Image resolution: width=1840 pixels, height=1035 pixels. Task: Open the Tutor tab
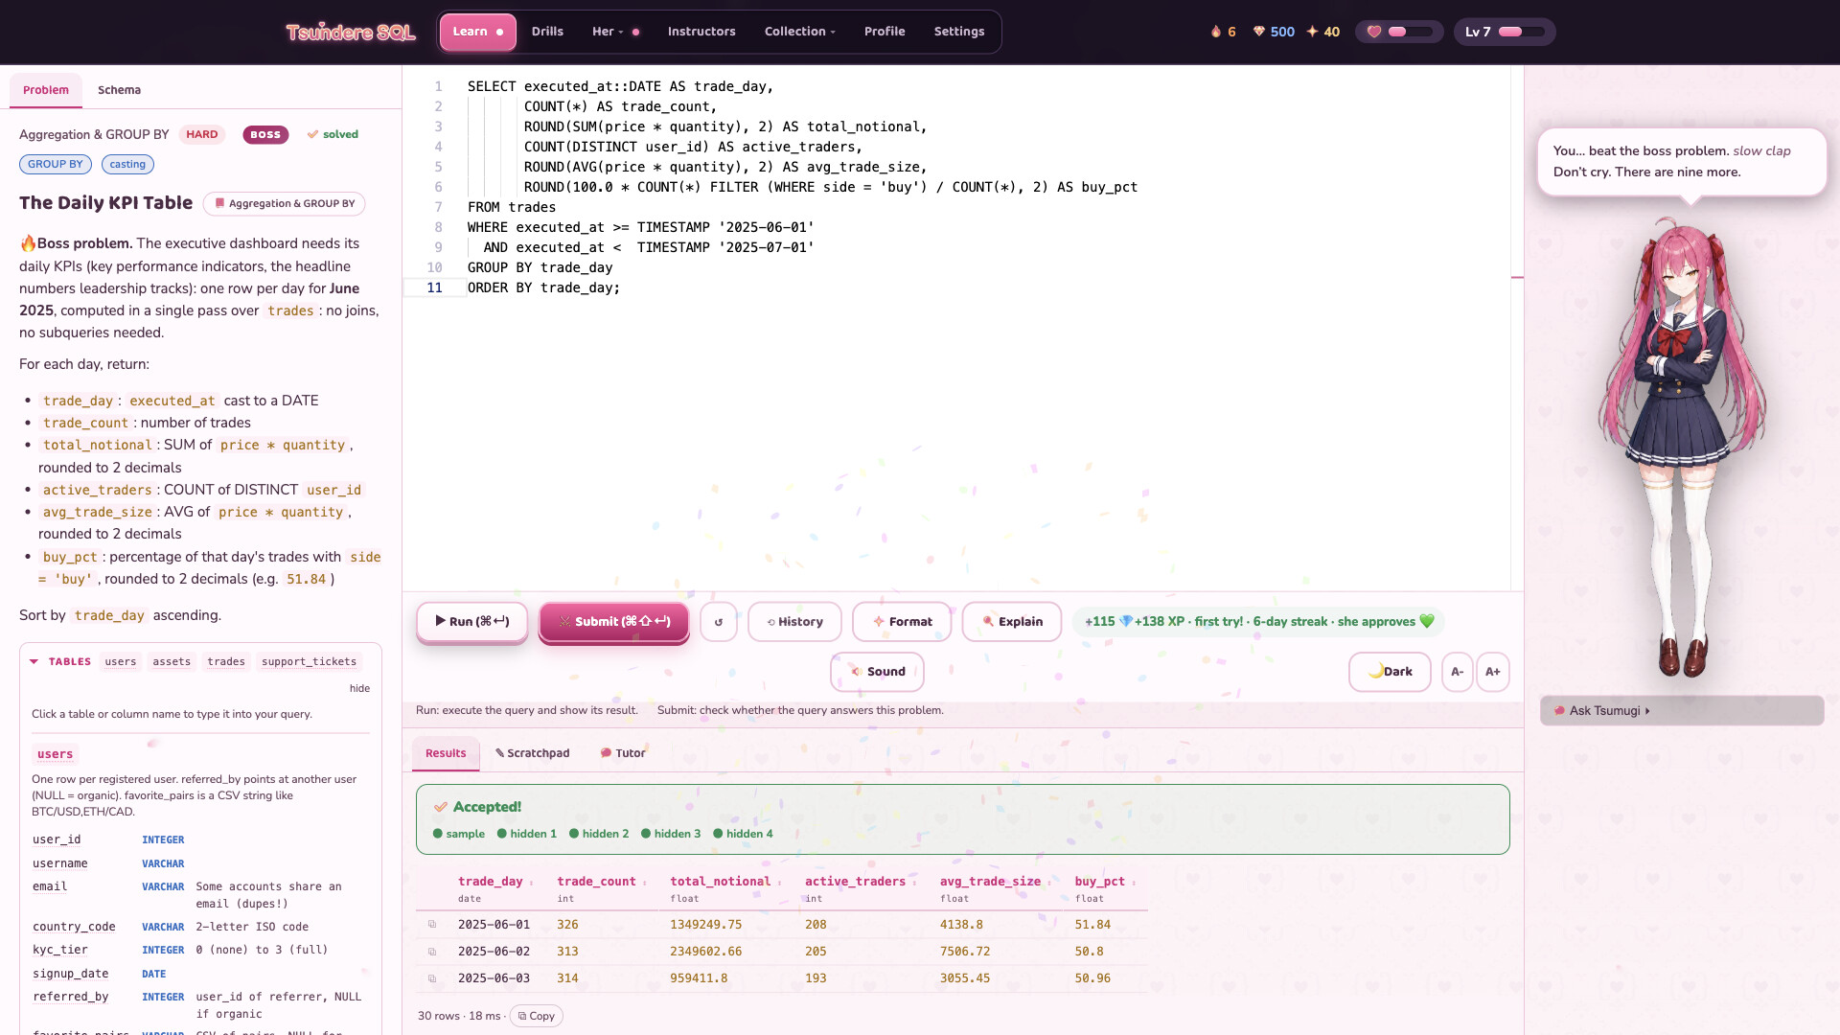click(623, 753)
